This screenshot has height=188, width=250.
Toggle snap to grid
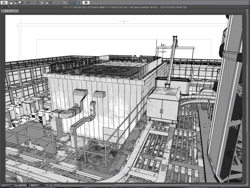(x=79, y=3)
